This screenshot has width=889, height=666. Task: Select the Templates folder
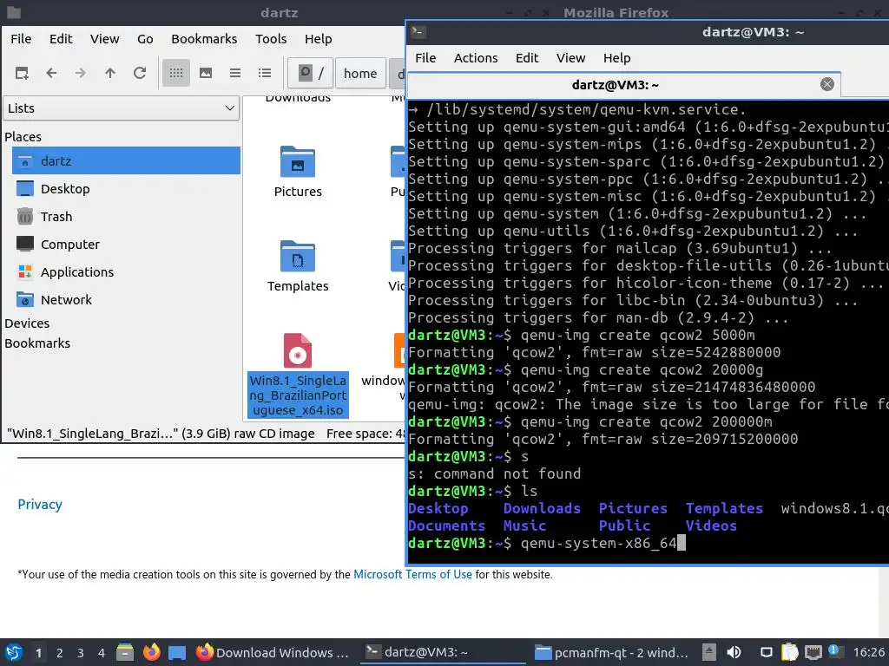[x=298, y=266]
